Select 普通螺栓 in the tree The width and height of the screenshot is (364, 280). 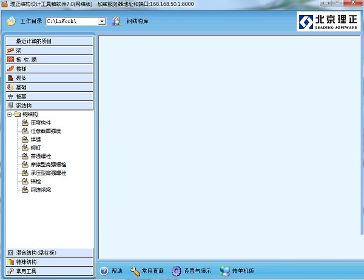(41, 156)
